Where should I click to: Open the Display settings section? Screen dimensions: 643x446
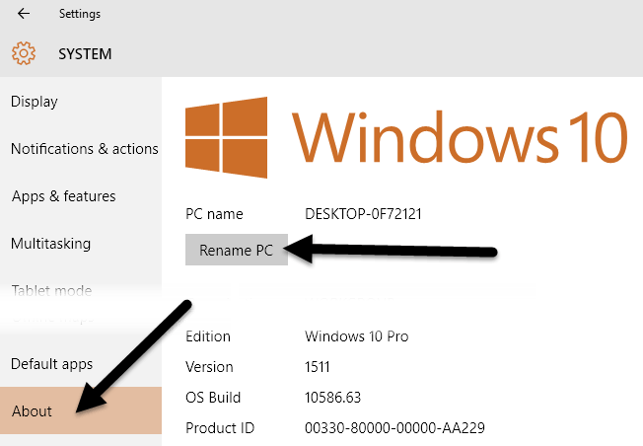(x=35, y=102)
